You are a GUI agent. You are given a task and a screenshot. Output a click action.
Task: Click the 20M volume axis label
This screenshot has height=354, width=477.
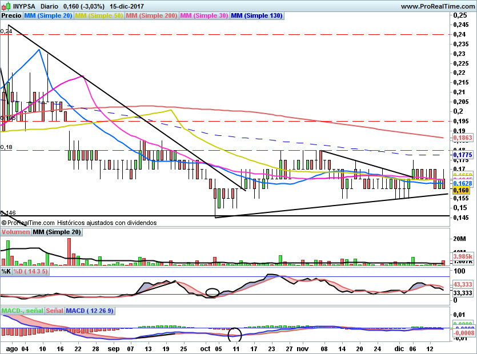459,239
